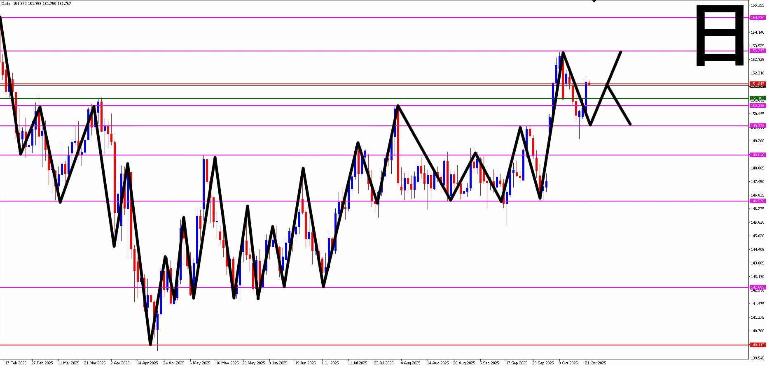
Task: Click the 139.545 price scale value
Action: pos(758,358)
